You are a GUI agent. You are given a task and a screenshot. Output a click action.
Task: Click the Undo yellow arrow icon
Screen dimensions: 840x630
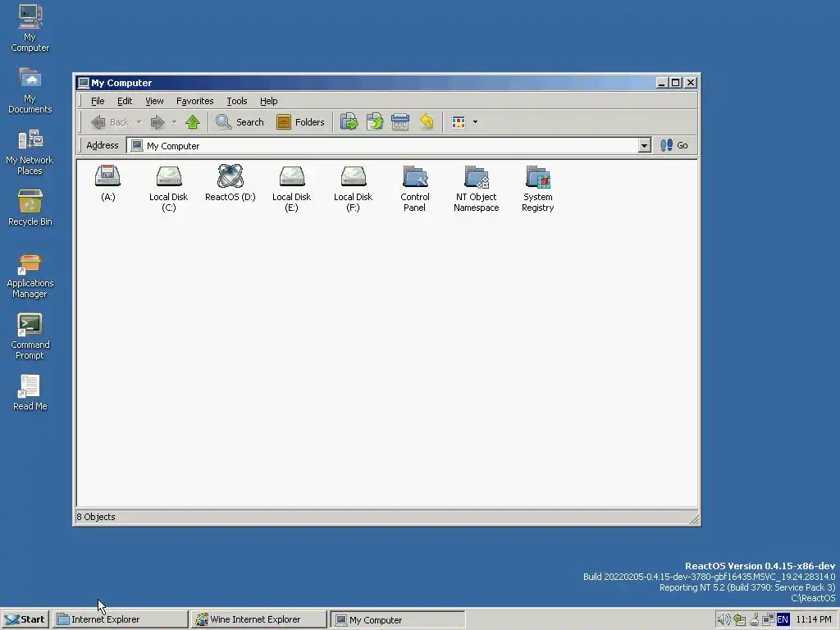[x=427, y=122]
